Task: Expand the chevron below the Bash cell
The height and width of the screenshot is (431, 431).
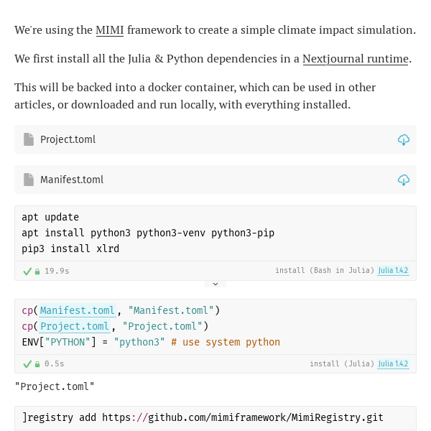Action: pos(215,284)
